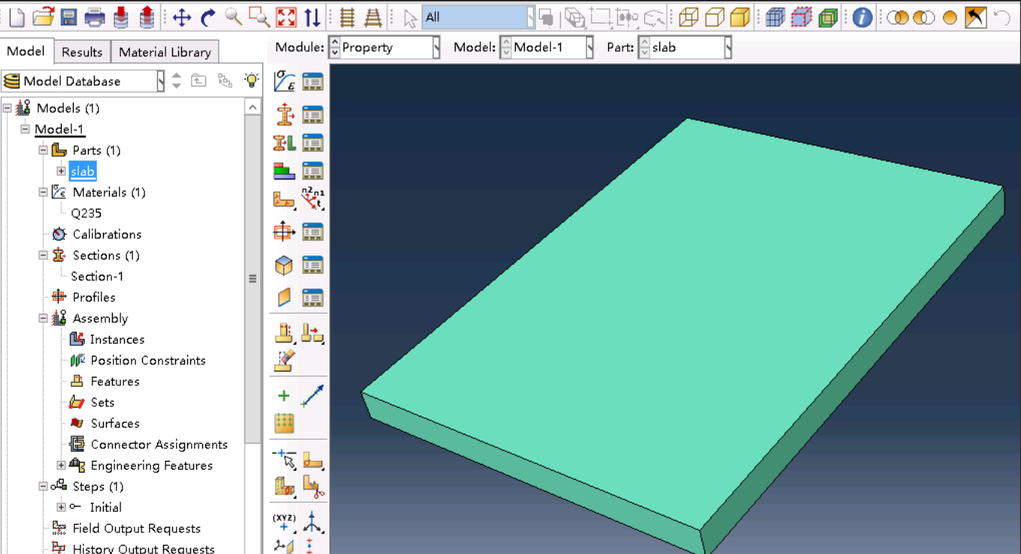Click the Create Section icon

point(284,114)
